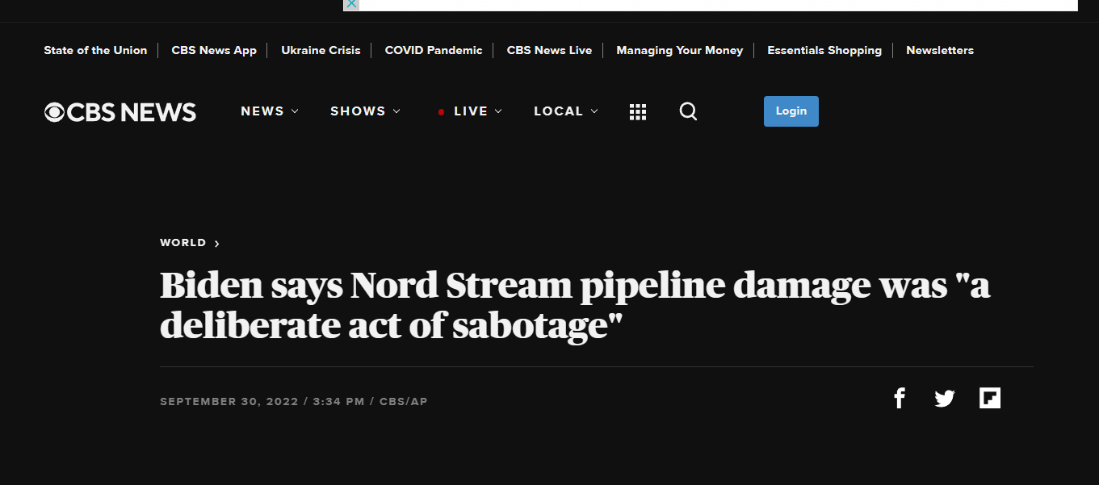The height and width of the screenshot is (485, 1099).
Task: Open Ukraine Crisis link
Action: (321, 50)
